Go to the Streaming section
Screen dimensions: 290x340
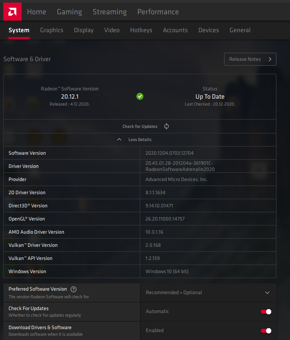[109, 12]
